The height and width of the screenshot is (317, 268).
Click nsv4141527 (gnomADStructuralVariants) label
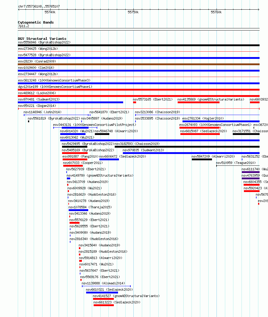pos(126,296)
